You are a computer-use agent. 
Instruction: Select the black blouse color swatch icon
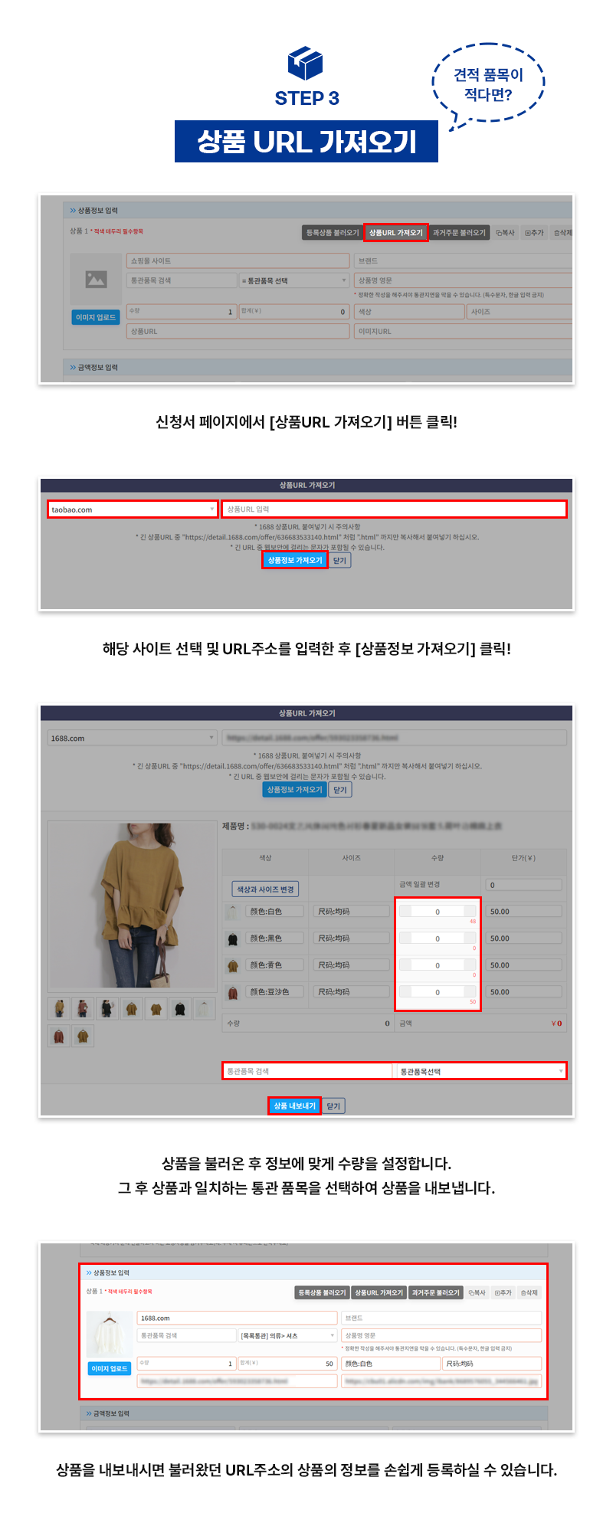[232, 938]
